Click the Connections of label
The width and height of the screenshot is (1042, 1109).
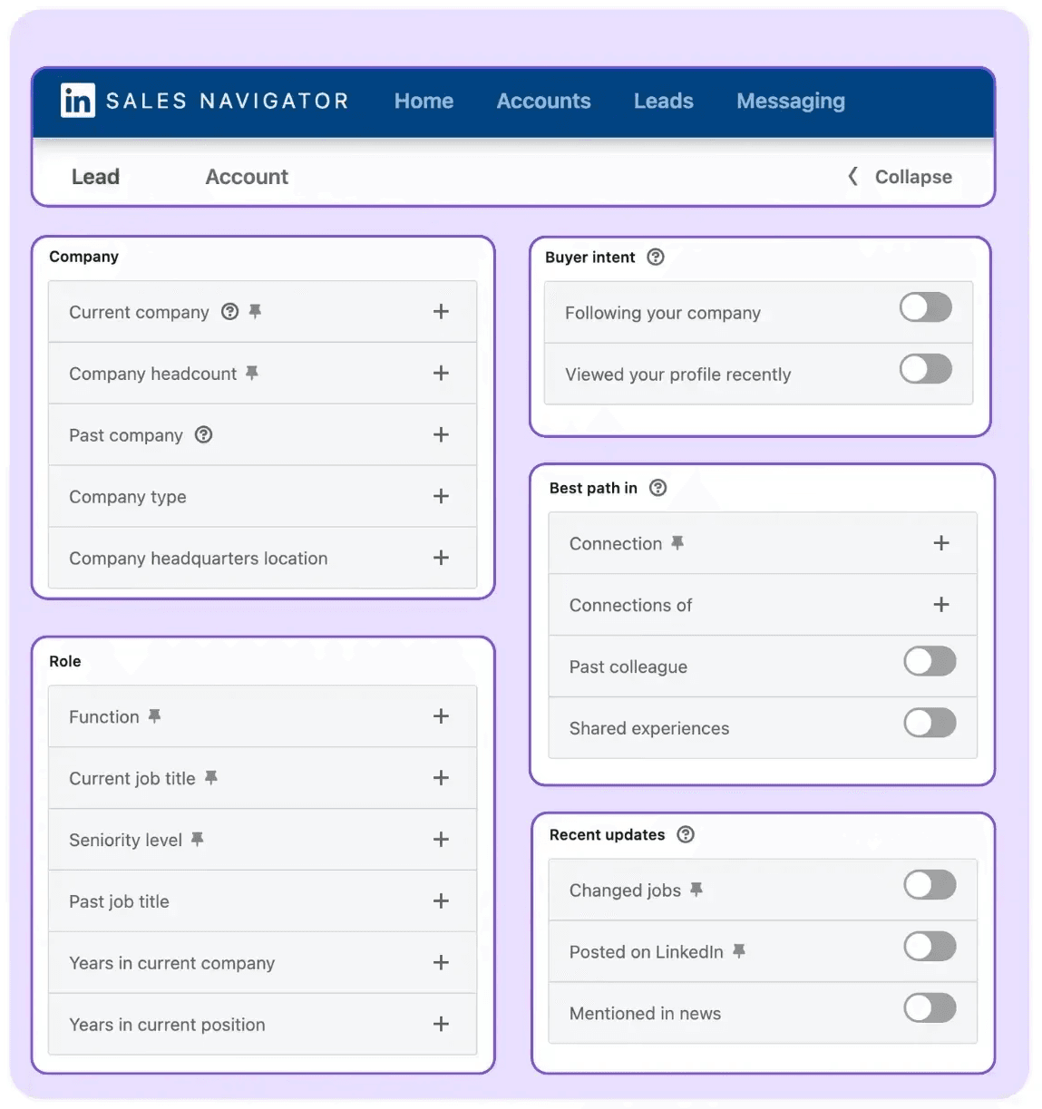(x=630, y=605)
